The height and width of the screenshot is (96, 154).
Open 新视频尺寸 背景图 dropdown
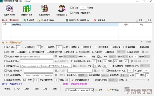pos(83,75)
